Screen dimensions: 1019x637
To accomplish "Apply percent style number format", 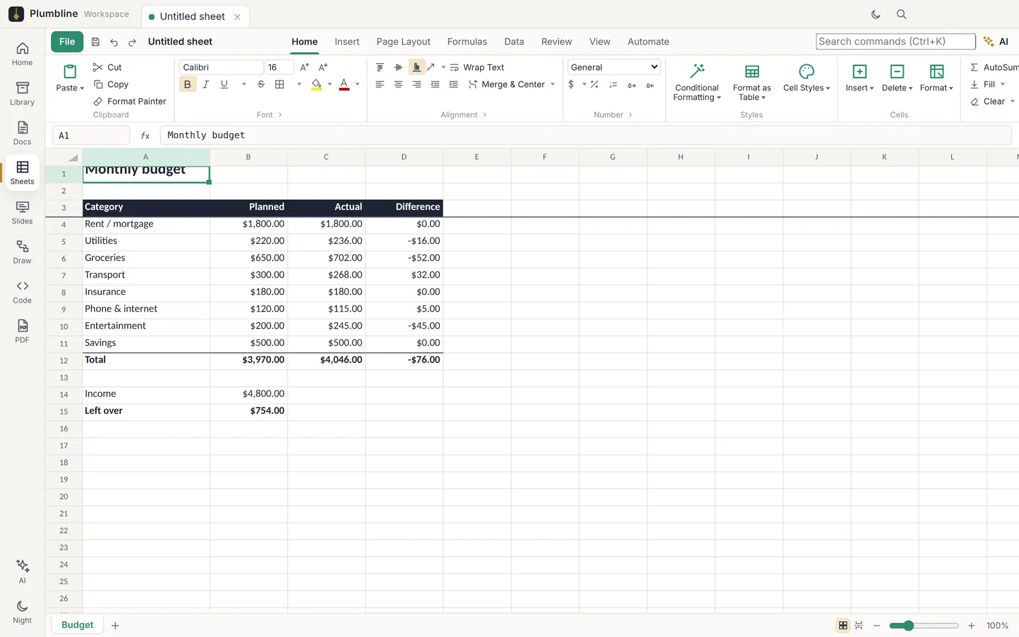I will point(594,84).
